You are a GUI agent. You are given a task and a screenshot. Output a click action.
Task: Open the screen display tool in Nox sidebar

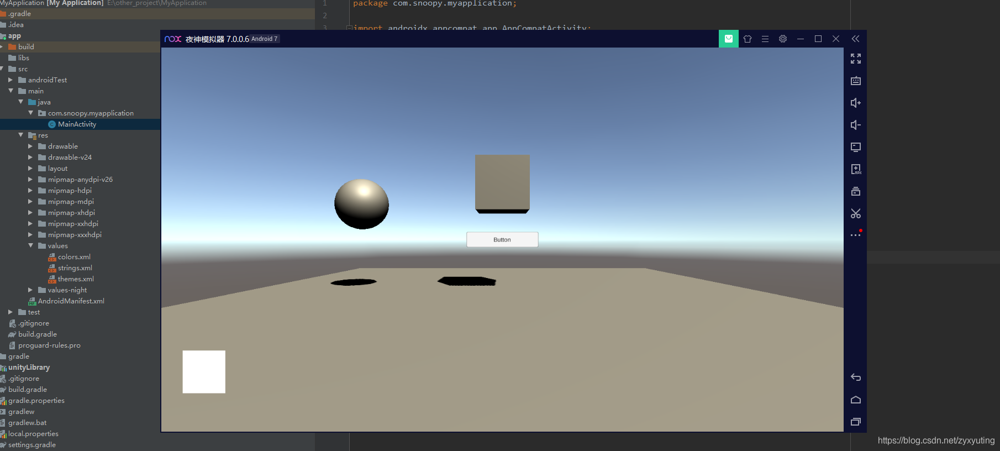coord(856,147)
